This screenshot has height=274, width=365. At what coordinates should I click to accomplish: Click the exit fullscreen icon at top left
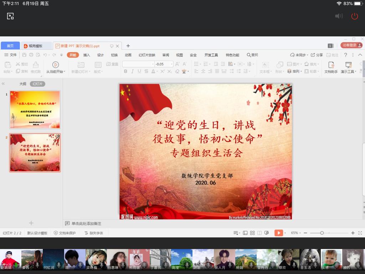pos(10,16)
